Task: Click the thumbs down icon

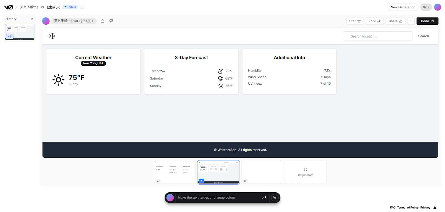Action: (111, 21)
